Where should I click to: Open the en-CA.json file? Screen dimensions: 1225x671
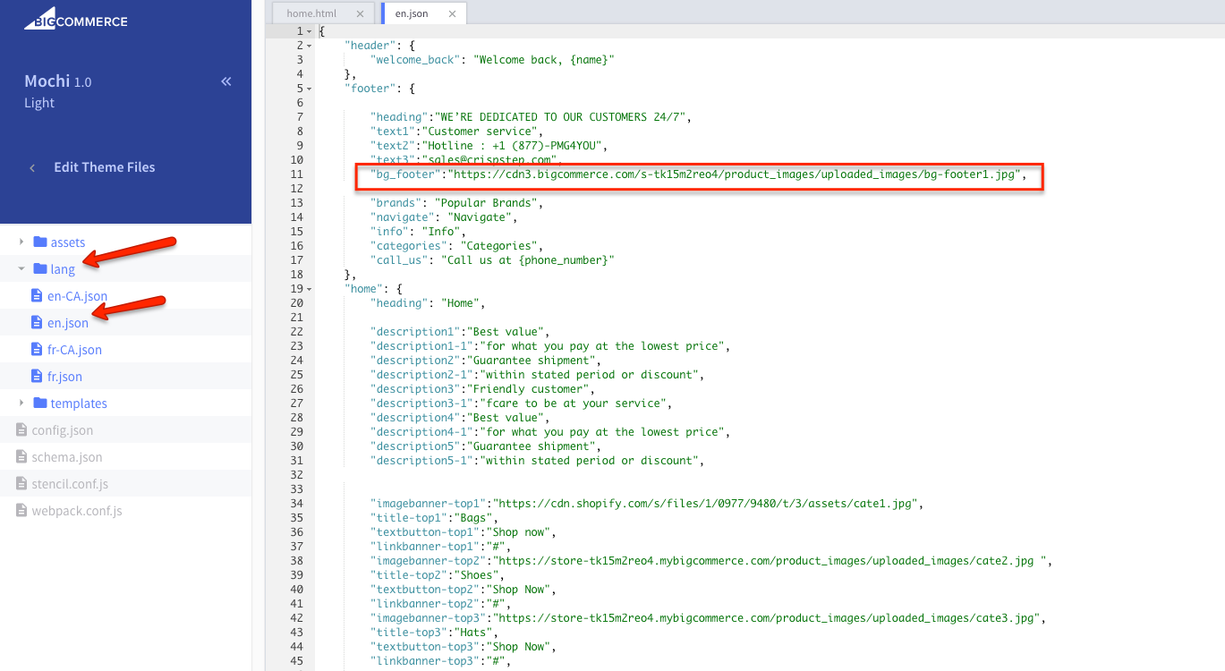click(x=77, y=296)
